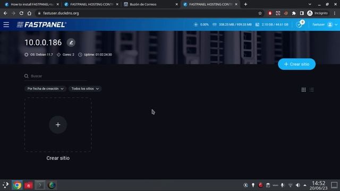Reload the current page
Viewport: 340px width, 191px height.
point(21,13)
